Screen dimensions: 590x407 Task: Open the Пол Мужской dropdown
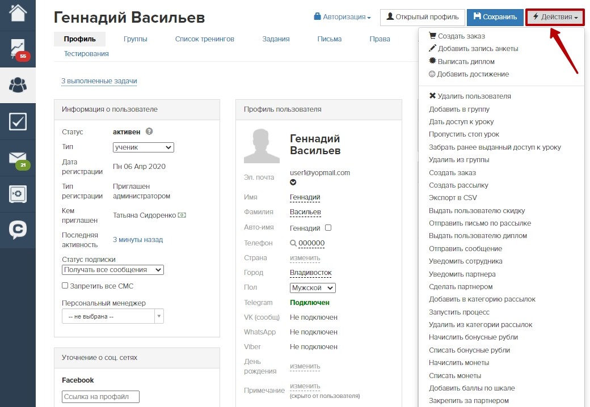(313, 288)
